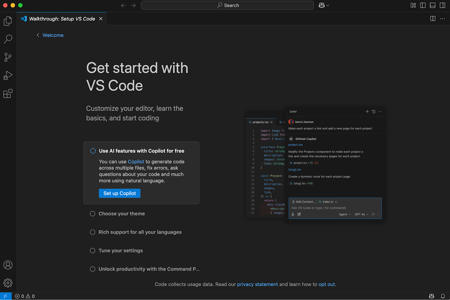Open the privacy statement link
The image size is (450, 300).
pyautogui.click(x=257, y=284)
